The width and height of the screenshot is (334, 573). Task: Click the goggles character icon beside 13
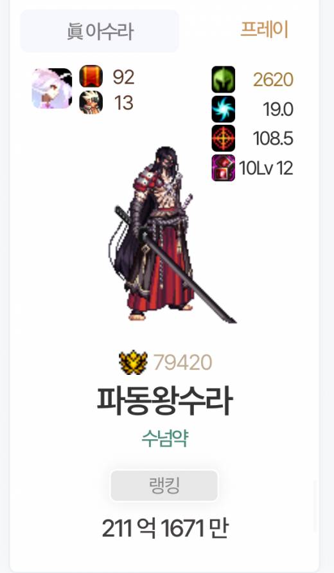tap(91, 103)
